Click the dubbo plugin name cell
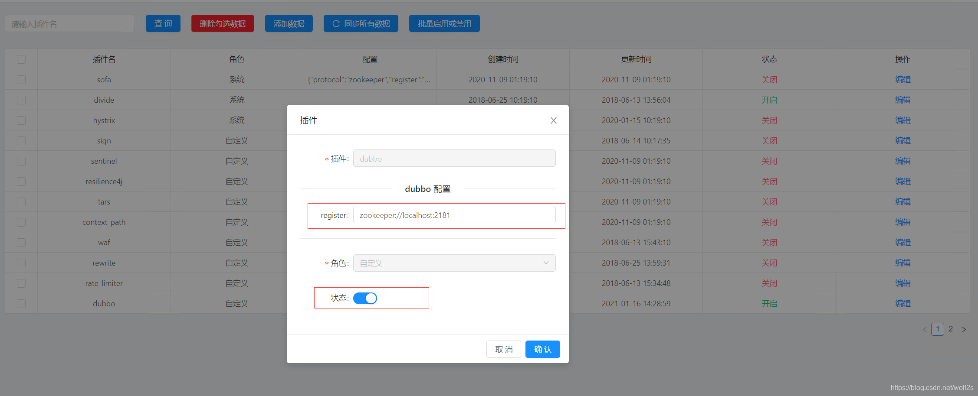The height and width of the screenshot is (396, 978). [x=104, y=303]
